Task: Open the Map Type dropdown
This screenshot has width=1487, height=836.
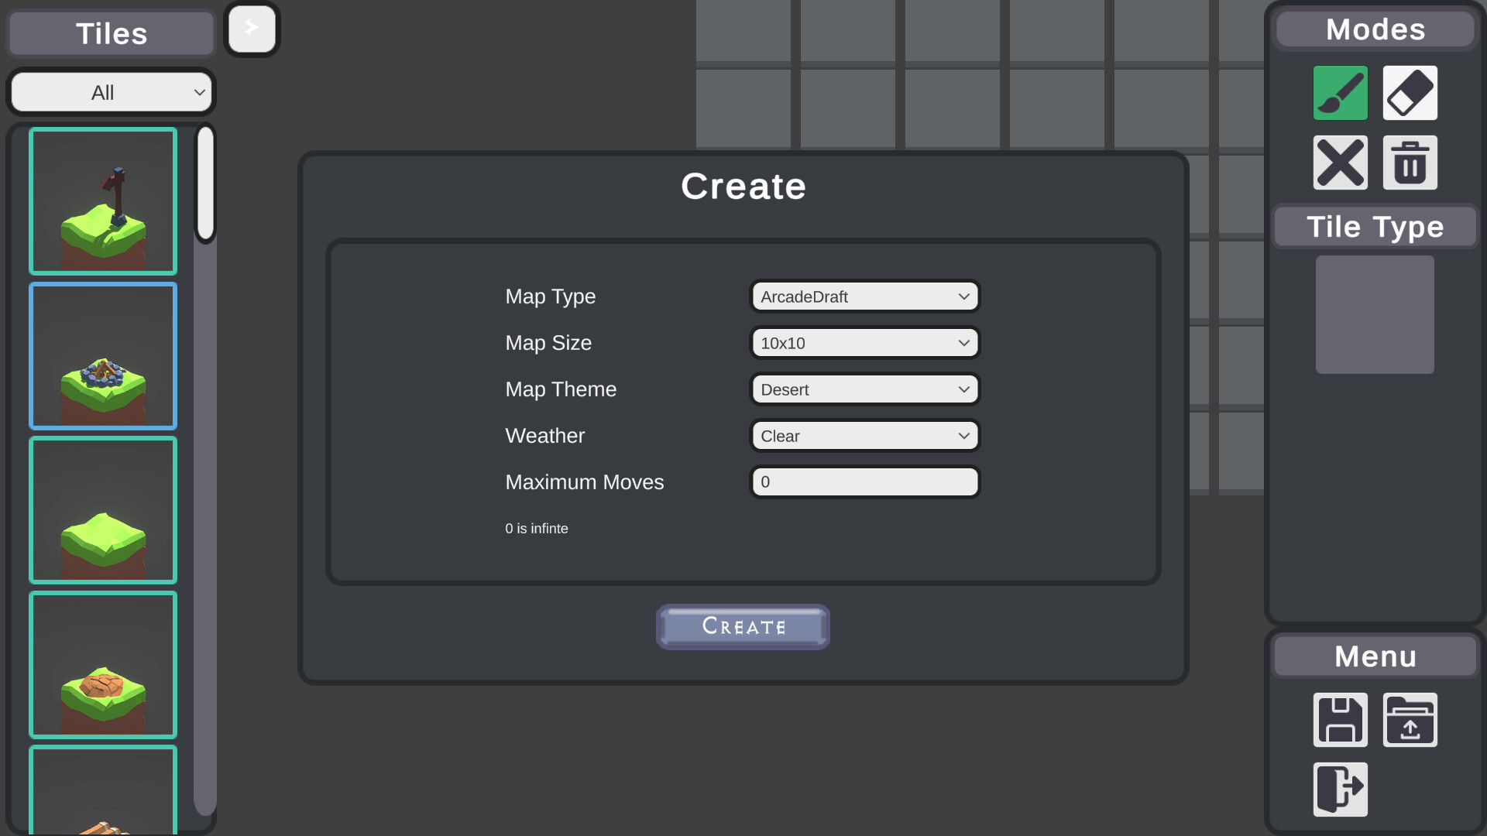Action: point(864,296)
